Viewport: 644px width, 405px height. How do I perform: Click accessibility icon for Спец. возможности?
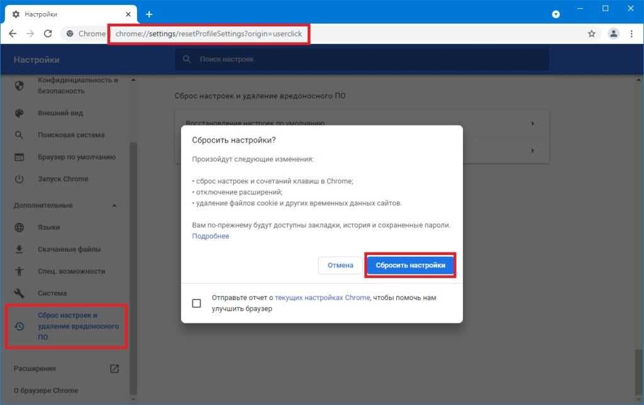tap(19, 271)
